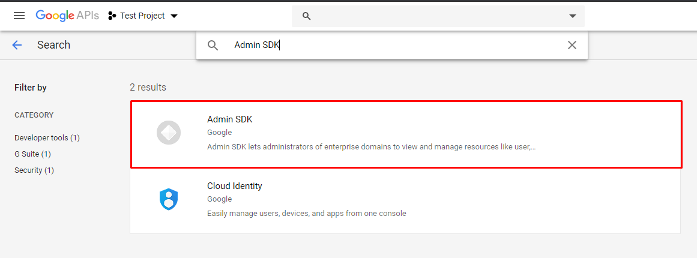Clear the search with the X icon
This screenshot has width=697, height=258.
click(x=572, y=45)
